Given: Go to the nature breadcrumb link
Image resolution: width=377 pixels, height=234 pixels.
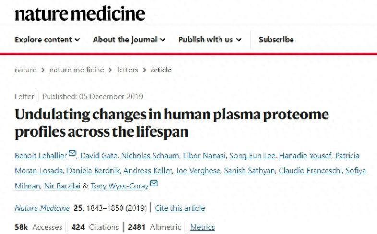Looking at the screenshot, I should pos(25,70).
